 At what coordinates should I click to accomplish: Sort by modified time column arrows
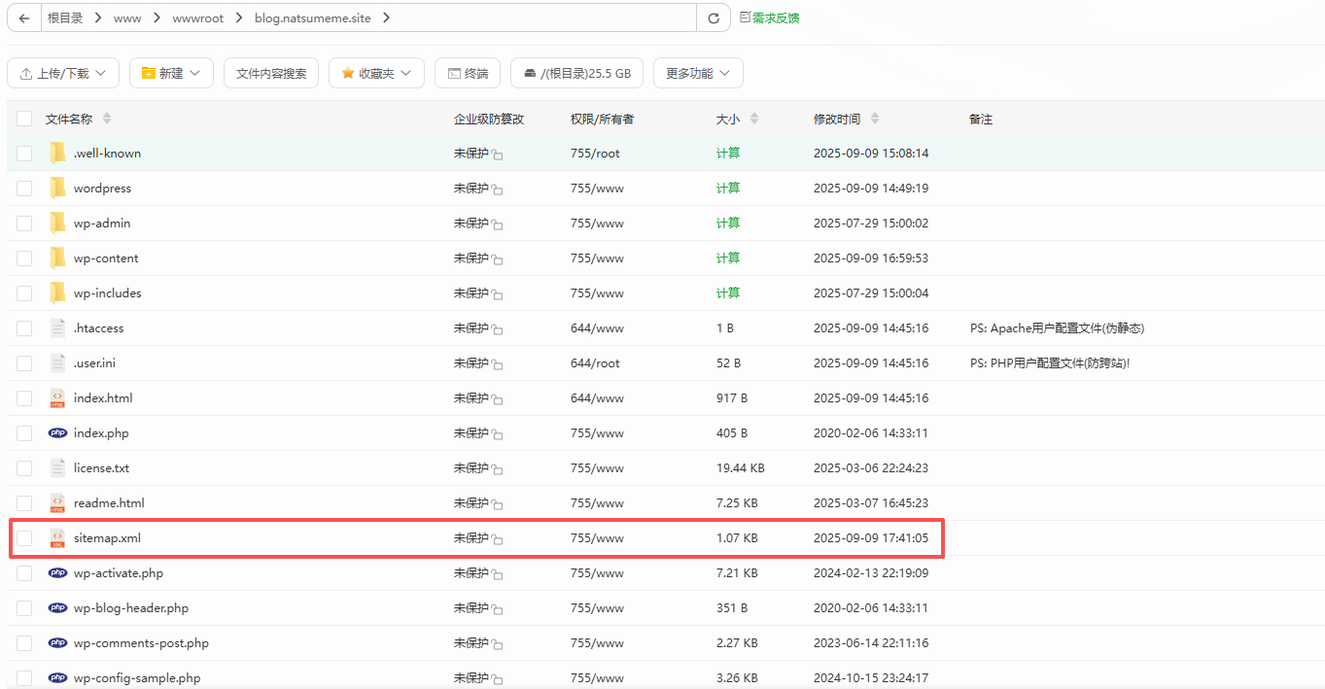(x=875, y=119)
